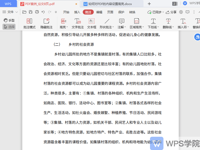Image resolution: width=200 pixels, height=150 pixels.
Task: Click the 文字批注 text annotation tool
Action: 78,23
